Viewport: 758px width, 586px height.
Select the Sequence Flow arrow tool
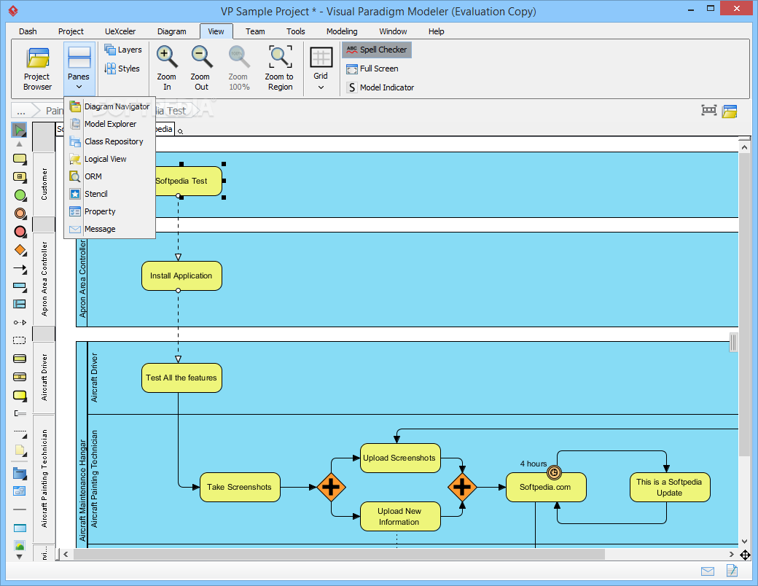click(x=20, y=269)
